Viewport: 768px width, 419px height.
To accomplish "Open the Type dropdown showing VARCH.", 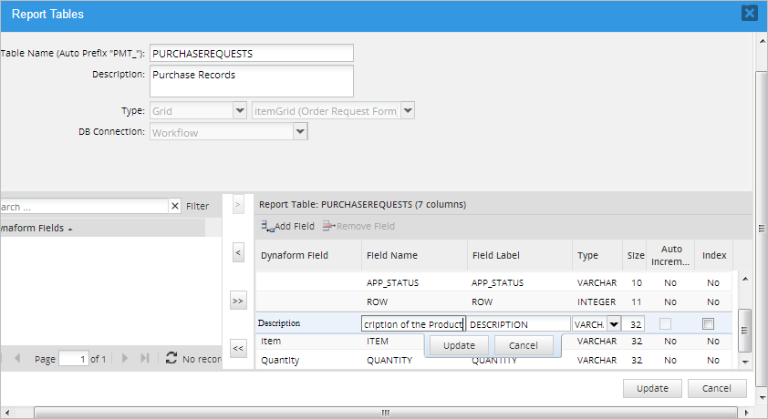I will pyautogui.click(x=613, y=324).
